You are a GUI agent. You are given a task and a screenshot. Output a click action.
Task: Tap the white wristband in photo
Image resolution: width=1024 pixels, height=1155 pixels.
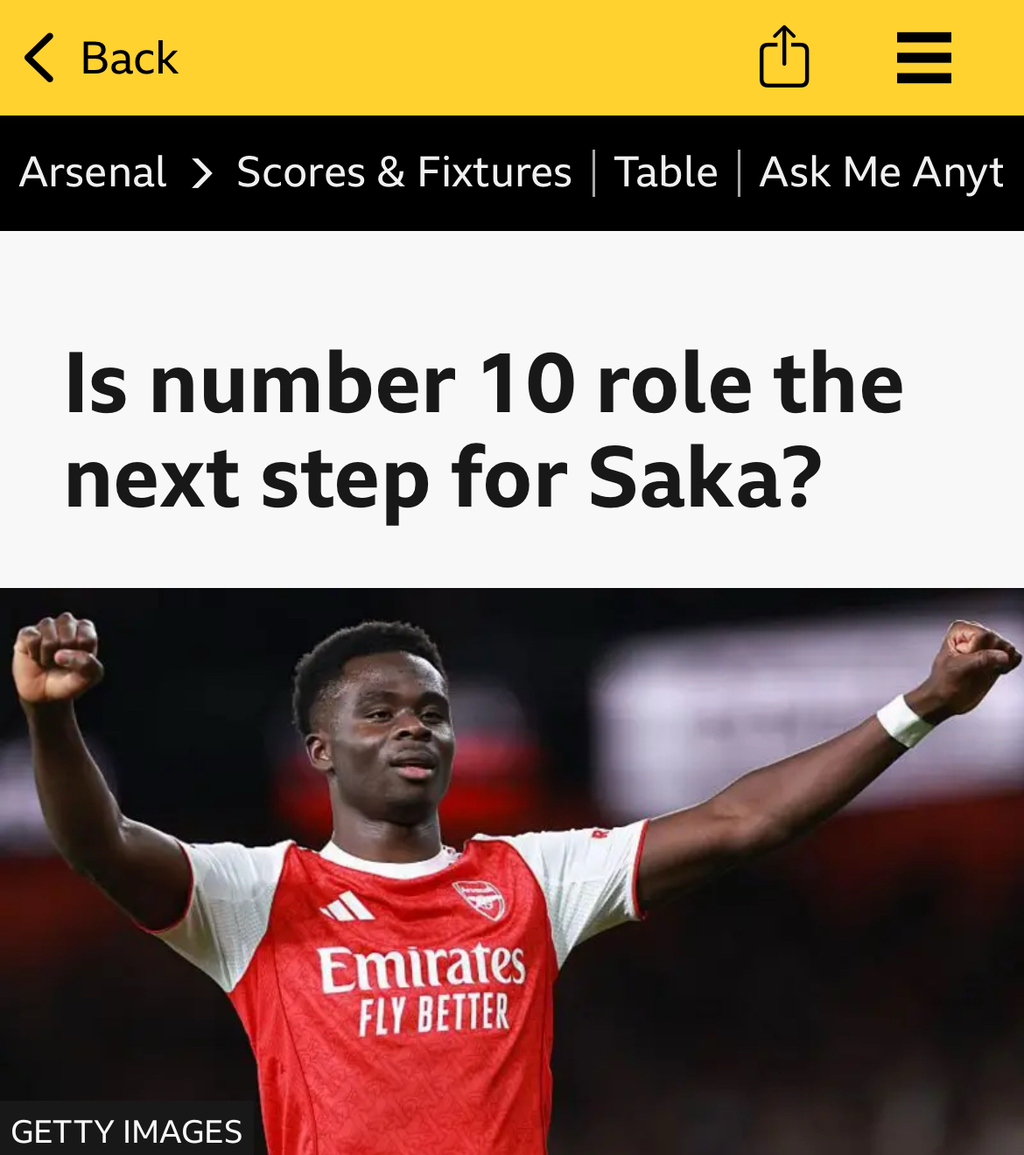pos(903,720)
